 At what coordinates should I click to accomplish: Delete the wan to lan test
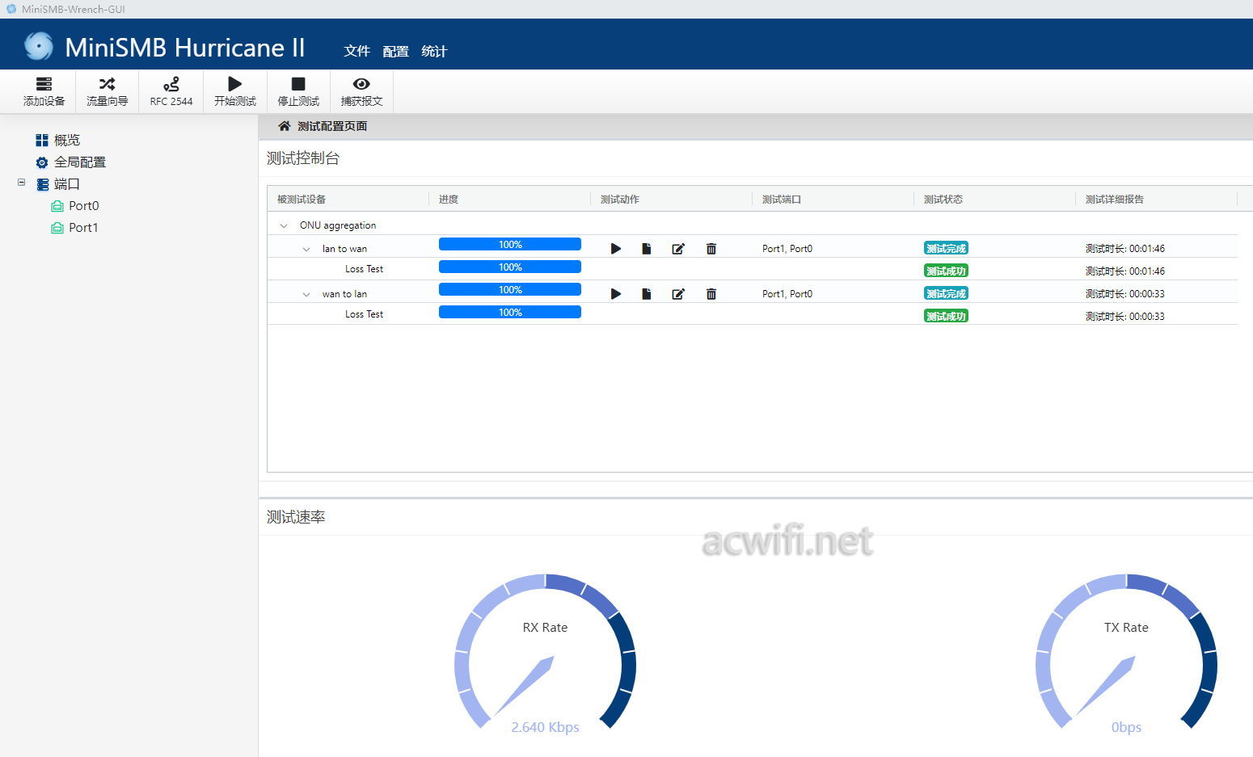(x=711, y=294)
